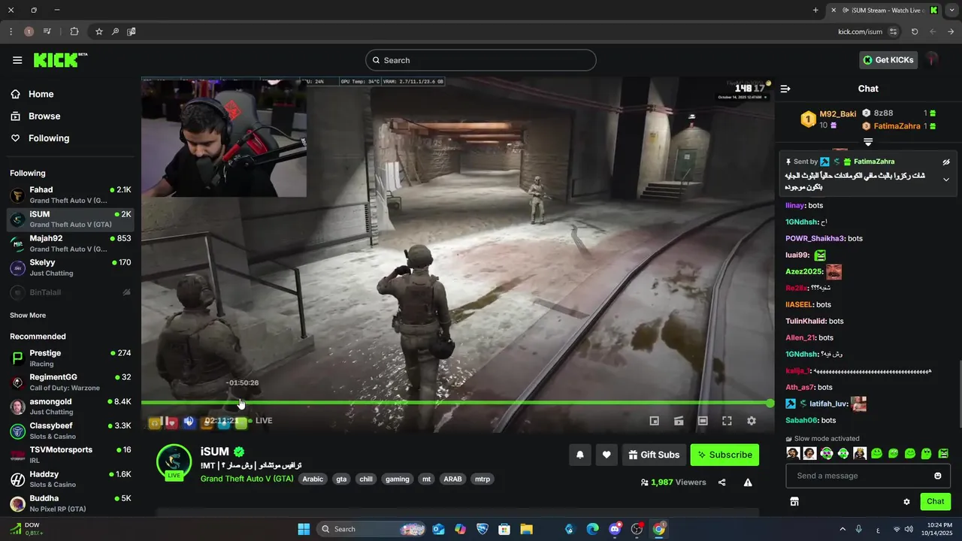Insert angry green emote at bar end

click(x=944, y=453)
